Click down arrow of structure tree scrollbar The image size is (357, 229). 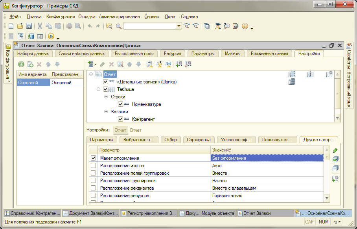click(x=338, y=118)
